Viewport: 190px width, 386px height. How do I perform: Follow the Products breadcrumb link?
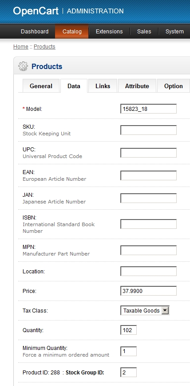click(x=44, y=47)
